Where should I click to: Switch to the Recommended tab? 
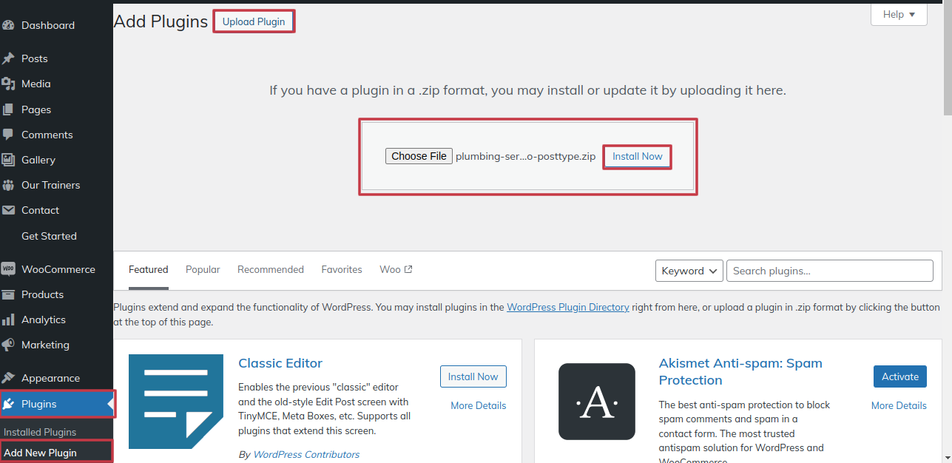271,269
